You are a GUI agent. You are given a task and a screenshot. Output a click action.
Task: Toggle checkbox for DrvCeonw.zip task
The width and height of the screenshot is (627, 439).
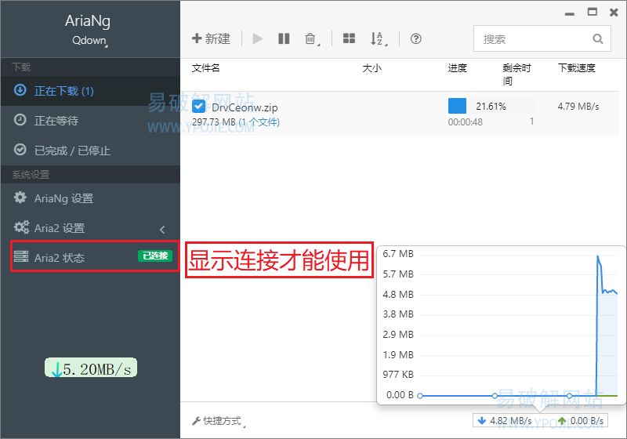pos(199,107)
